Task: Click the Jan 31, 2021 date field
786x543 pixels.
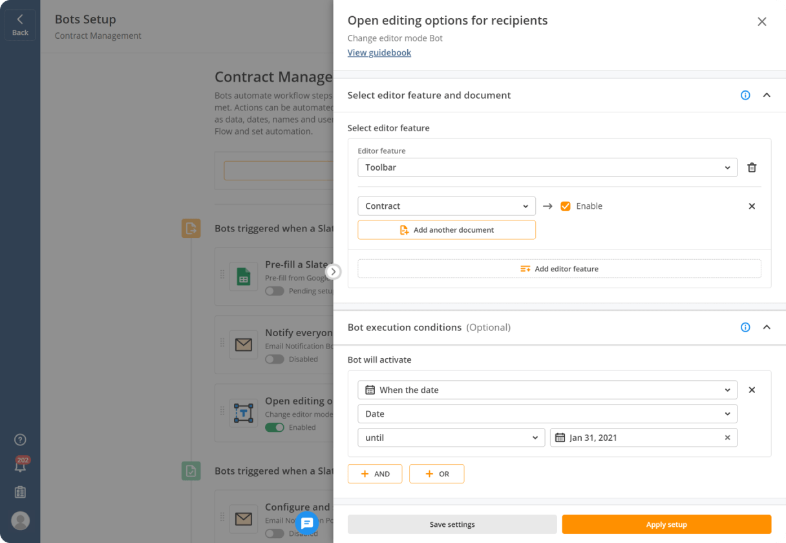Action: (x=637, y=438)
